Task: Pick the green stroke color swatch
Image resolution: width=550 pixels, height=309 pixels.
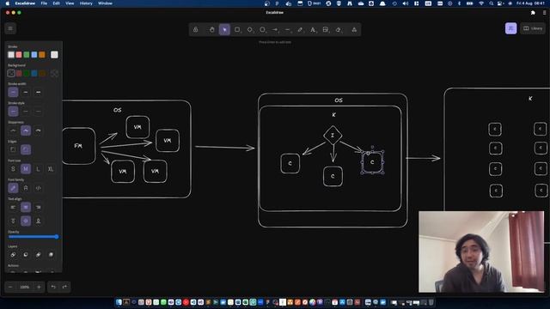Action: tap(27, 55)
